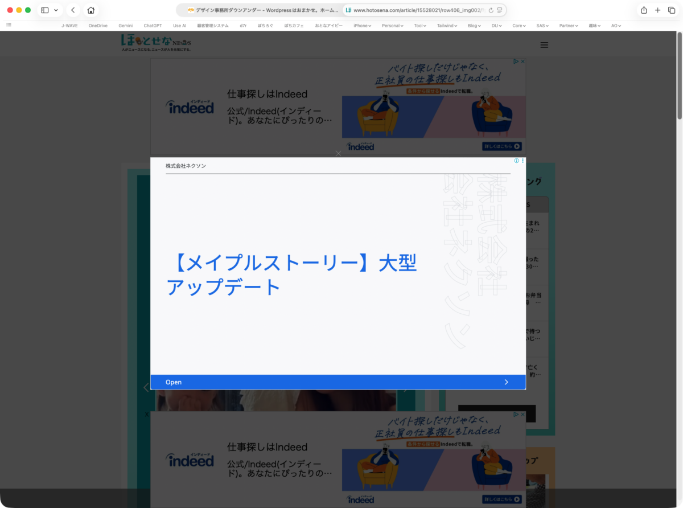Expand the Partner bookmarks folder
683x508 pixels.
point(568,26)
